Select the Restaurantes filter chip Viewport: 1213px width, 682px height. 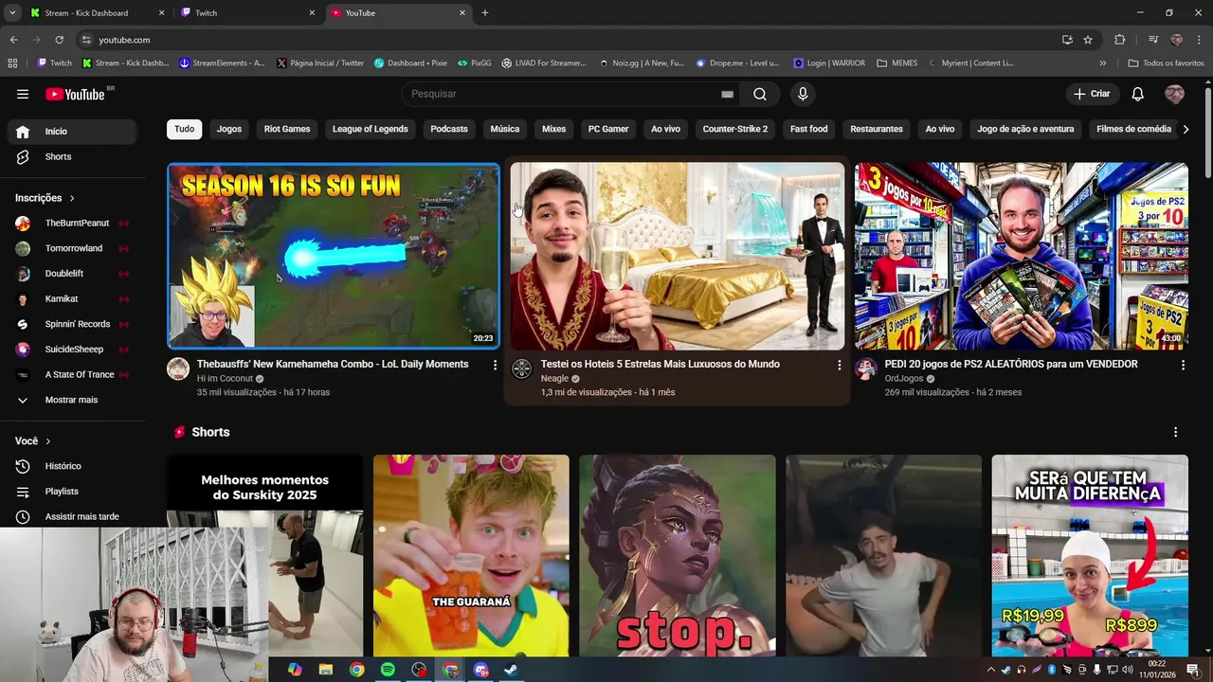tap(877, 129)
